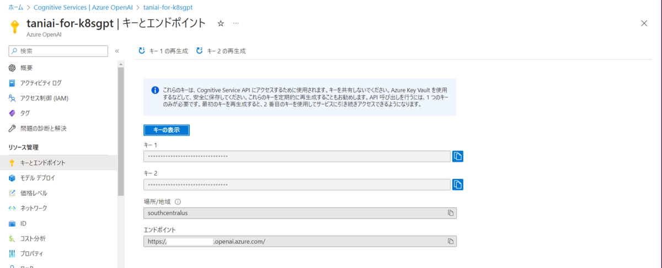The width and height of the screenshot is (662, 268).
Task: Click the masked キー 1 field
Action: (x=297, y=156)
